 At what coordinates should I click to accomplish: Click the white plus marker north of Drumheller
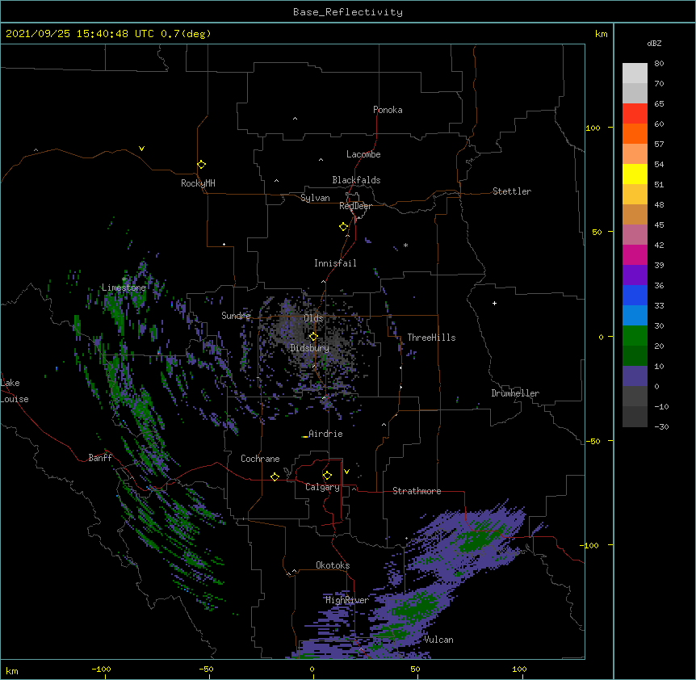(494, 303)
